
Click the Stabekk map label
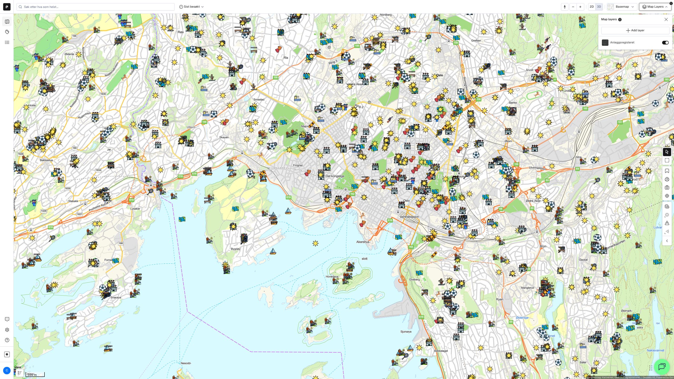73,201
